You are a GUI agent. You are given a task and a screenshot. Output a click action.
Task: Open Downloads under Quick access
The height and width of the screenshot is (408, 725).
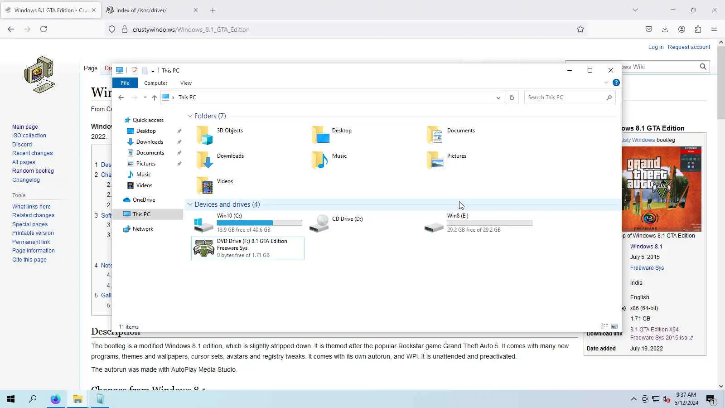(150, 142)
